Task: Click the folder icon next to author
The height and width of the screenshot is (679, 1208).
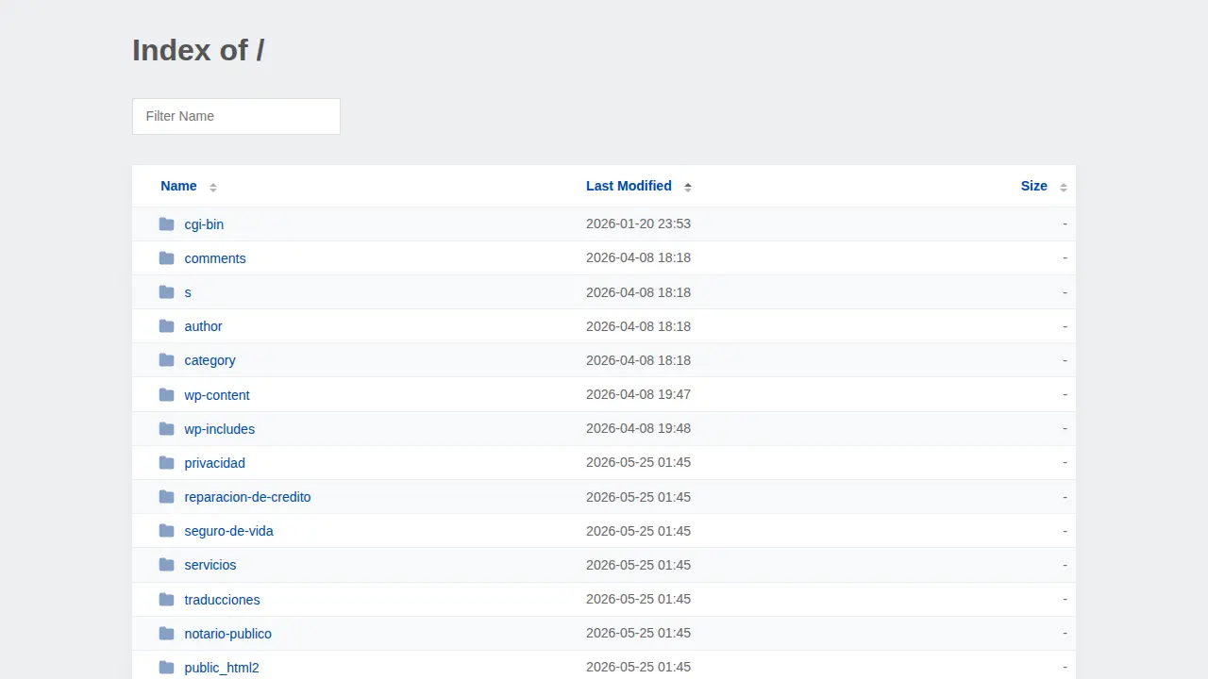Action: [x=167, y=325]
